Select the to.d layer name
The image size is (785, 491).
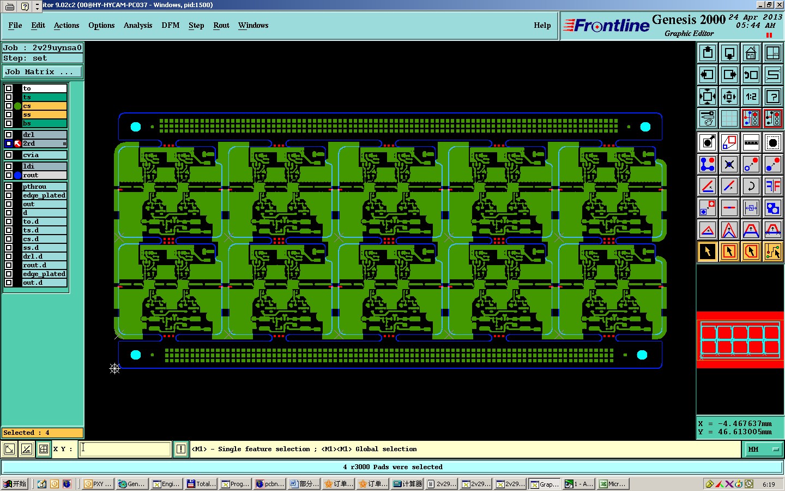point(44,221)
